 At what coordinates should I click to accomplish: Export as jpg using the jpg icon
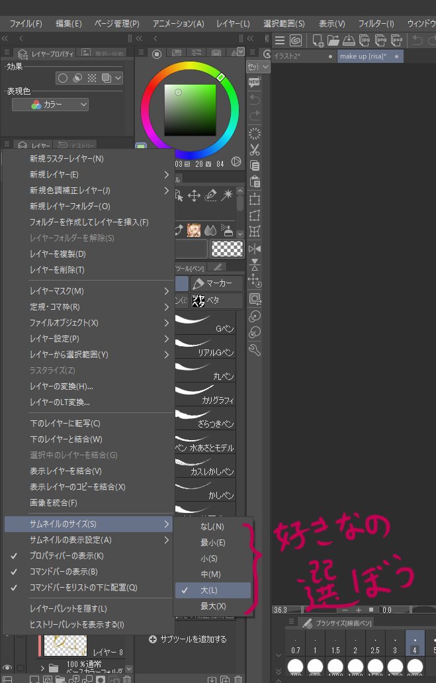pos(365,40)
